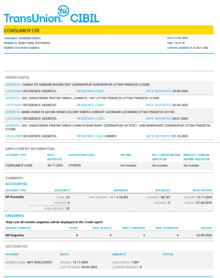The width and height of the screenshot is (220, 278).
Task: Click the report date 27-05-2025
Action: tap(181, 38)
